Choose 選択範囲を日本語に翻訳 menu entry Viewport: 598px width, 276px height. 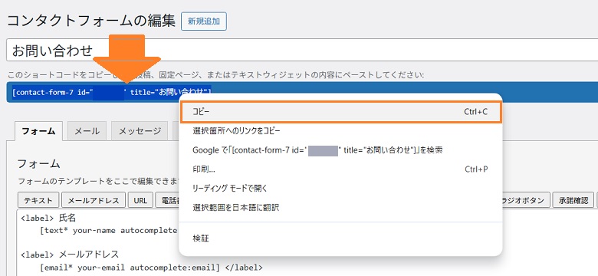coord(340,208)
